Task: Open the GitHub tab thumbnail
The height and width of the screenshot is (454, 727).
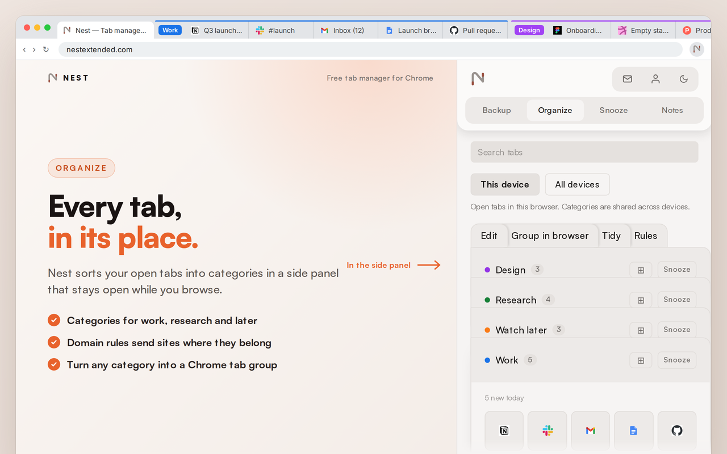Action: [677, 431]
